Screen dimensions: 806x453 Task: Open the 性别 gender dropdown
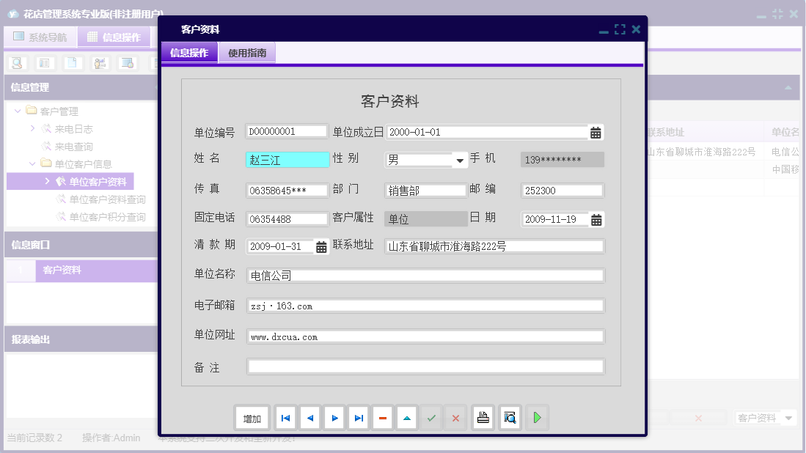pyautogui.click(x=458, y=160)
